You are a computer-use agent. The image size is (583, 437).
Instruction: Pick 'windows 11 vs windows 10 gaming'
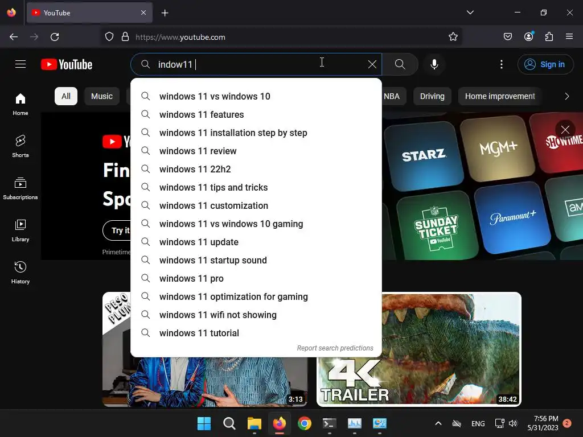256,224
